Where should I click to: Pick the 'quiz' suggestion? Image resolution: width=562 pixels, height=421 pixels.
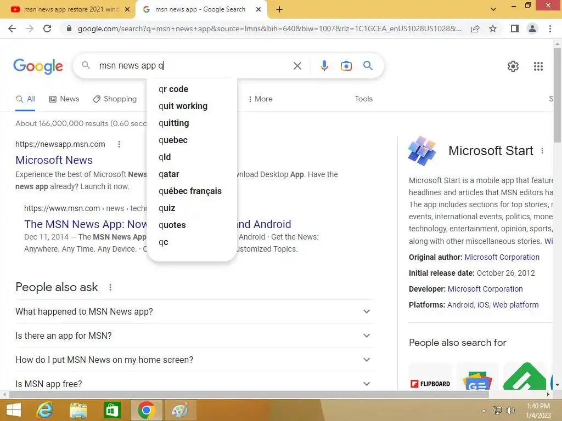(192, 208)
